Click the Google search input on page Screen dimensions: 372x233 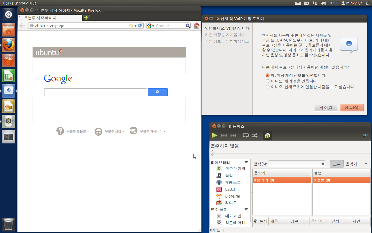coord(96,92)
